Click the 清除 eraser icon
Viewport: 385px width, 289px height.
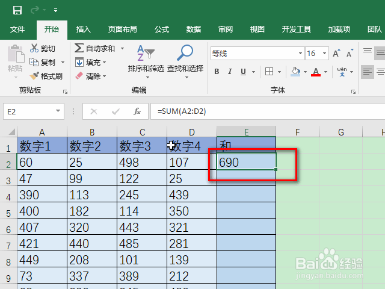pos(79,76)
